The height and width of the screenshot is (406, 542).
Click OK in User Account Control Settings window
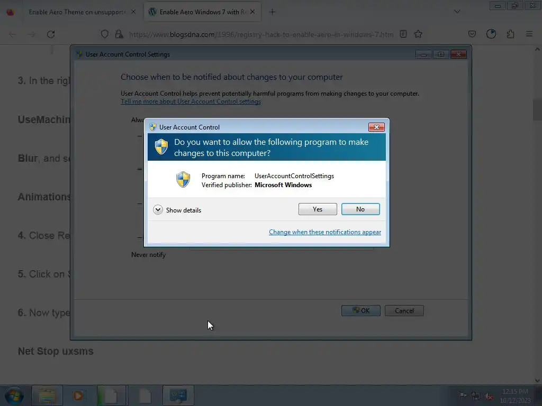click(360, 310)
